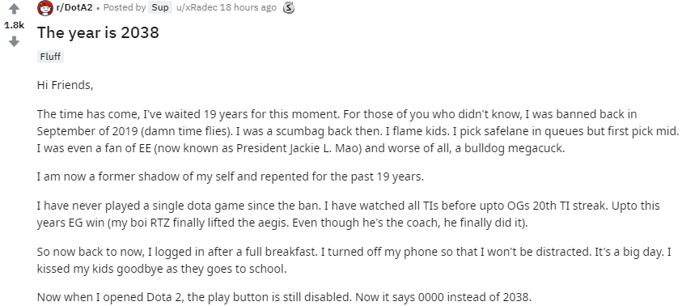Click the Silver award icon
Image resolution: width=682 pixels, height=306 pixels.
(288, 8)
